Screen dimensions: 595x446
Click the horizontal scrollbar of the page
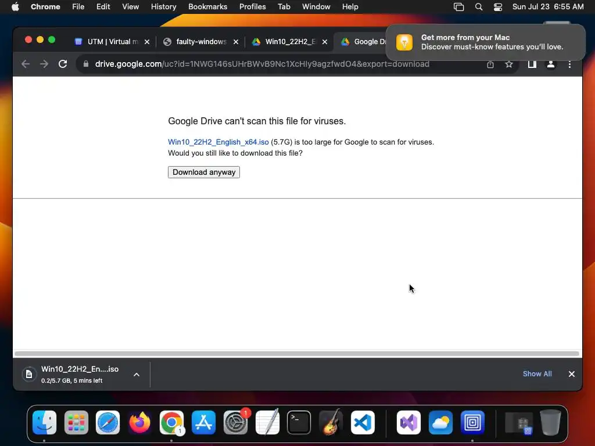[x=297, y=354]
